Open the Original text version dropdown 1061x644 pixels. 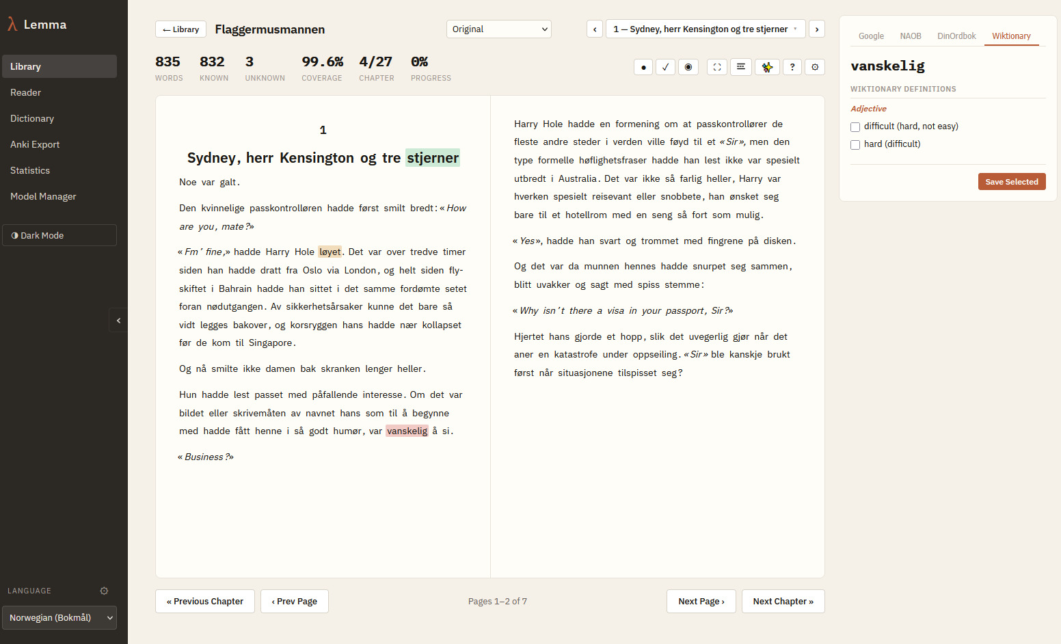tap(499, 29)
